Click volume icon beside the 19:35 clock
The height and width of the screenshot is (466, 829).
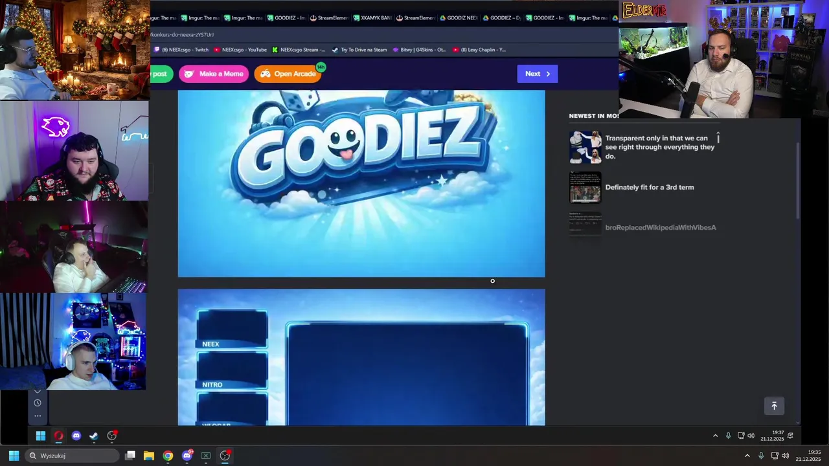pos(785,456)
